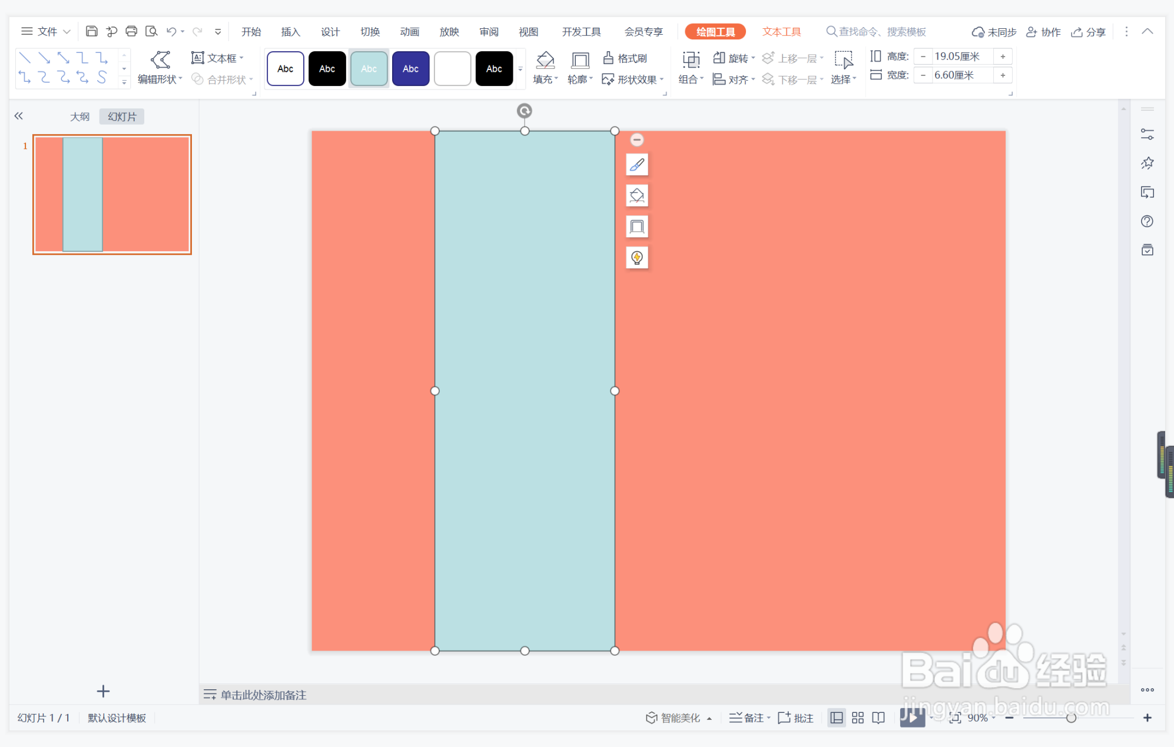Image resolution: width=1174 pixels, height=747 pixels.
Task: Click the Share (分享) button
Action: (1089, 32)
